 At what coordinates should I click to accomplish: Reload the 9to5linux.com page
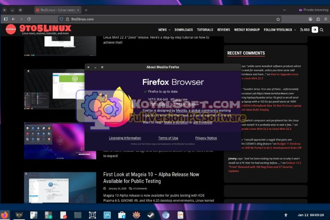coord(29,19)
